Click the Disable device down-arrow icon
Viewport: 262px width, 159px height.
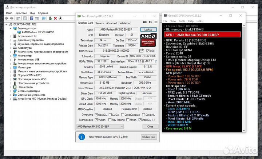pos(60,18)
